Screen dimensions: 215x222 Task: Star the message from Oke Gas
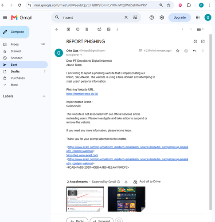point(178,51)
